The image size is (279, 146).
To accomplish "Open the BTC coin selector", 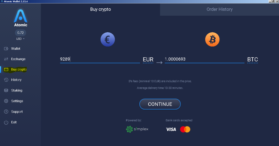I will click(253, 59).
